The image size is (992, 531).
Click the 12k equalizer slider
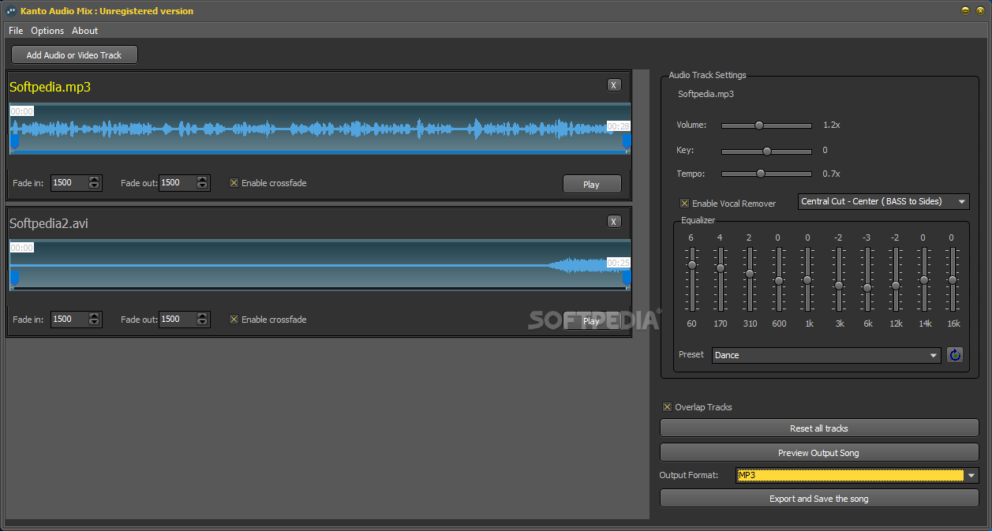895,279
